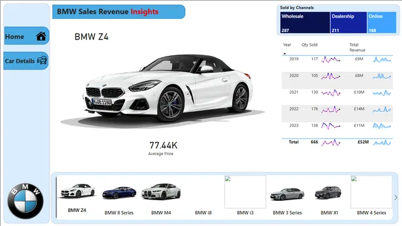The image size is (402, 226).
Task: Click the BMW Sales Revenue Insights title
Action: (x=107, y=11)
